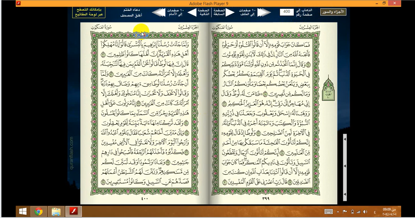Click page number ٣٩٩ at page bottom
Screen dimensions: 415x218
(x=266, y=199)
